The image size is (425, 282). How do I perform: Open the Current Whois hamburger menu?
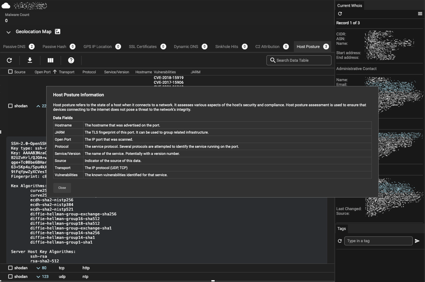tap(420, 14)
